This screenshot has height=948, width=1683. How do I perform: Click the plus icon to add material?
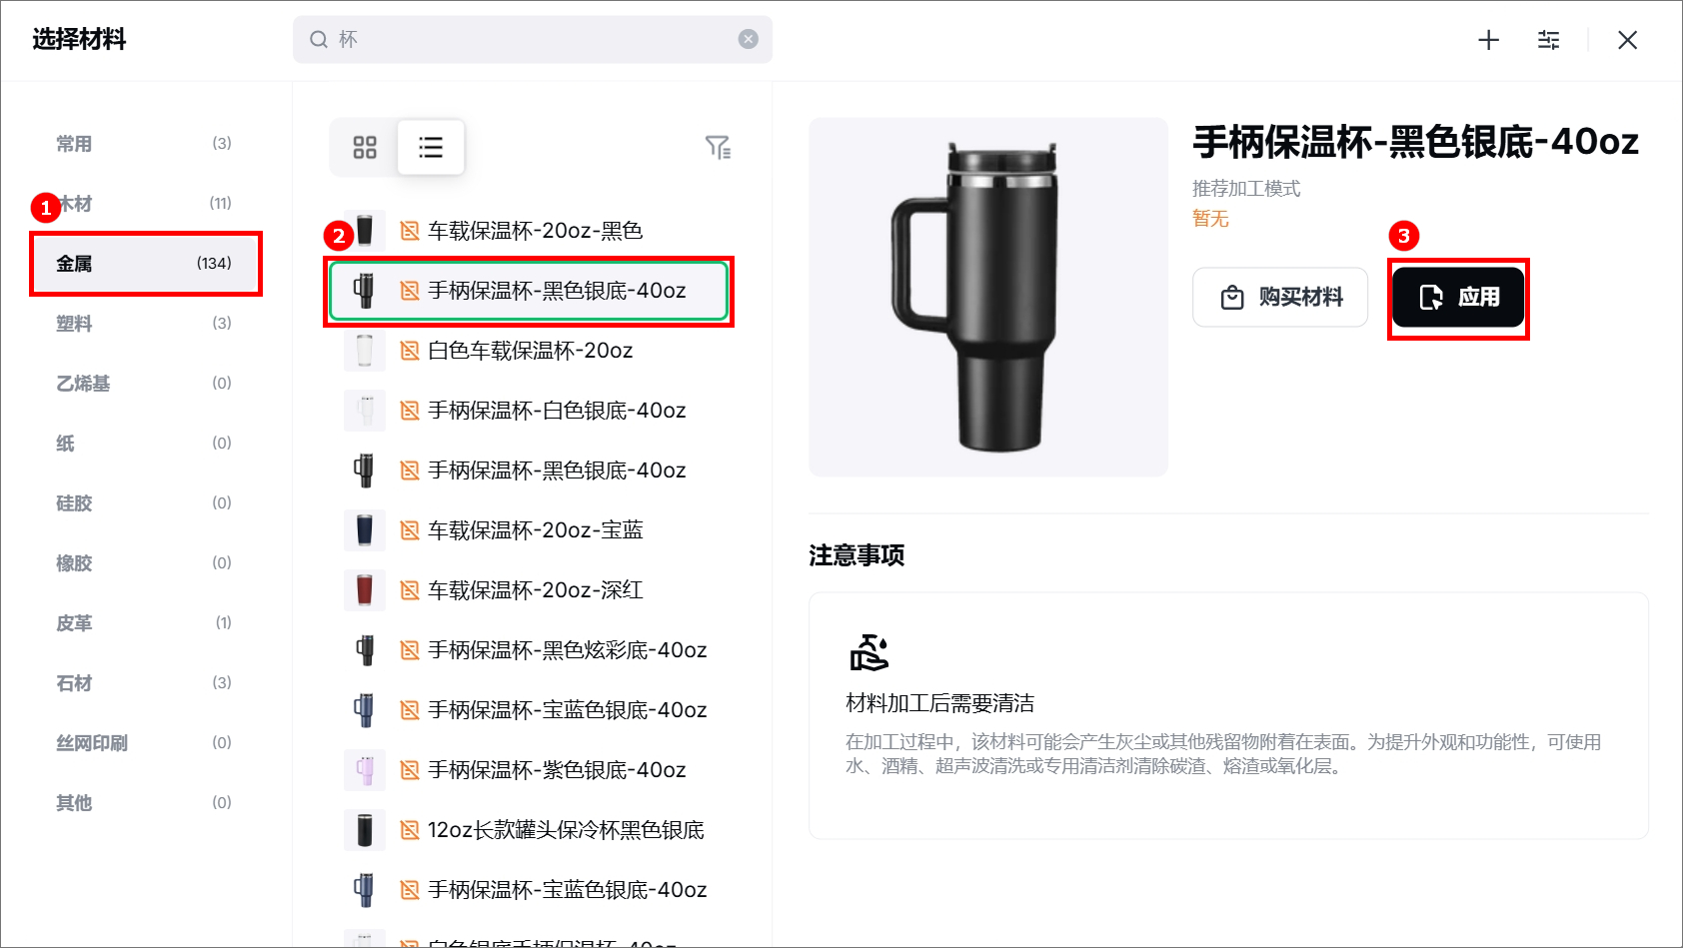1488,40
